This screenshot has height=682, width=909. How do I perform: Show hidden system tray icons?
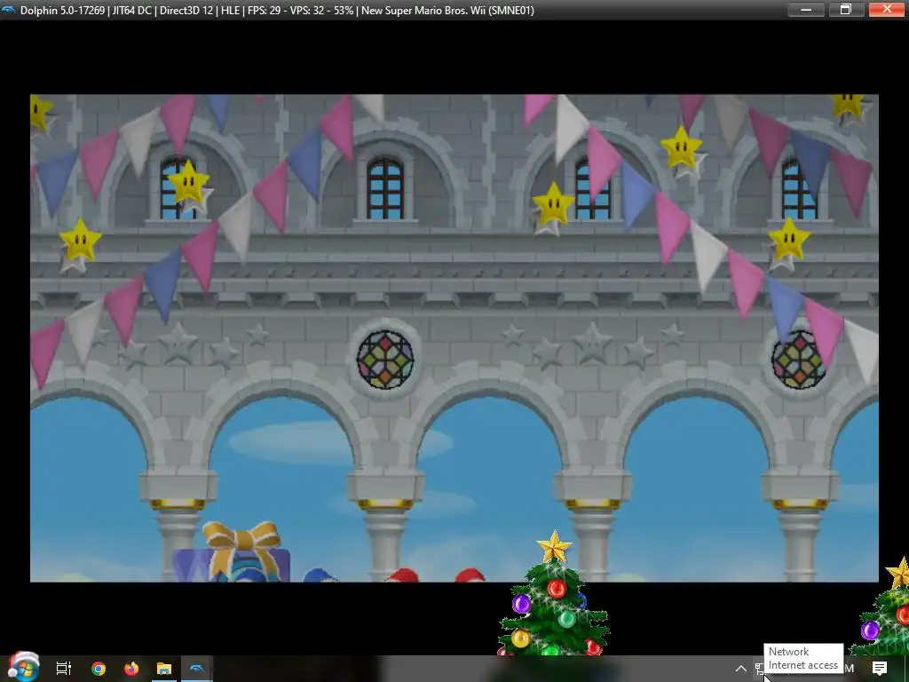tap(741, 669)
